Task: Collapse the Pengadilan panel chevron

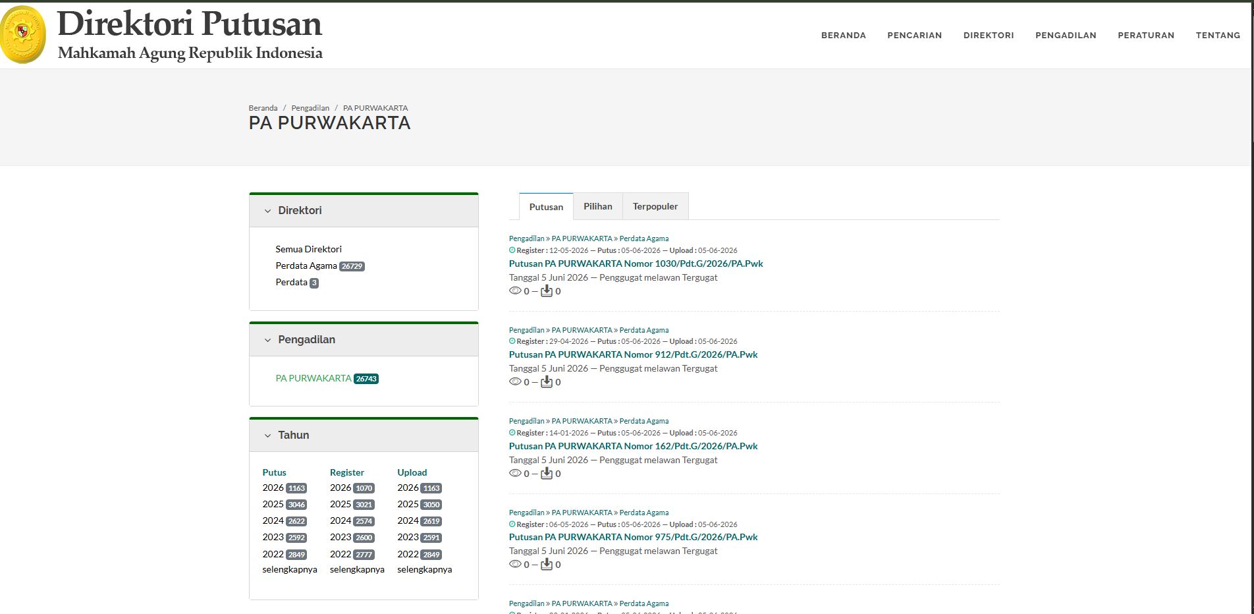Action: (267, 340)
